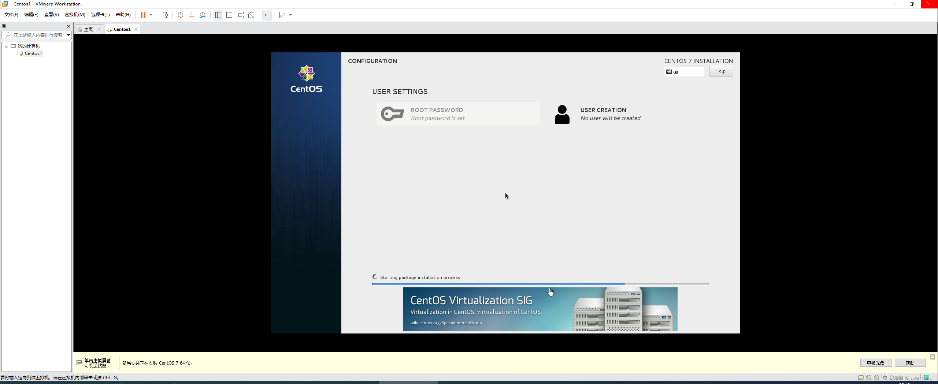Screen dimensions: 938x384
Task: Click the CentOS Virtualization SIG banner
Action: click(x=540, y=309)
